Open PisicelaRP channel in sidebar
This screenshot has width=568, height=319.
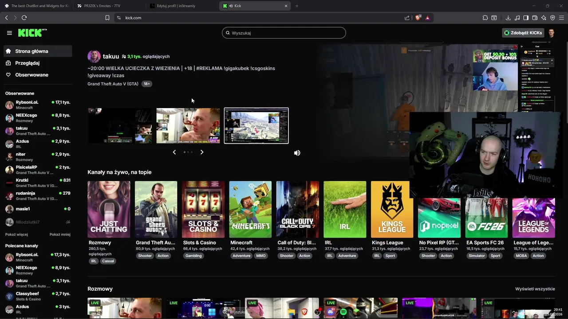[37, 170]
